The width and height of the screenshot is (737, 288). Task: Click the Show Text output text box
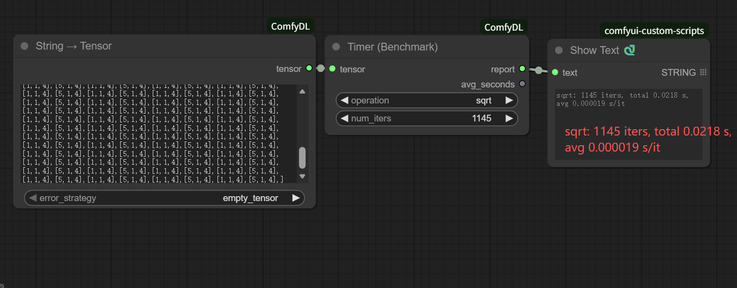pyautogui.click(x=629, y=124)
